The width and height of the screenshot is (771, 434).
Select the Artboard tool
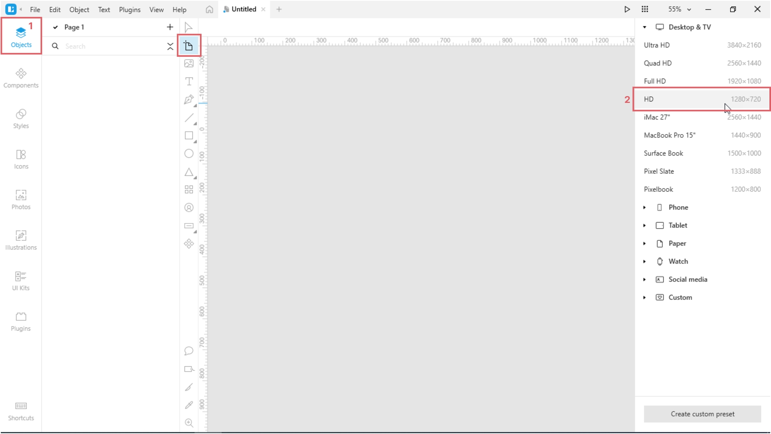189,46
